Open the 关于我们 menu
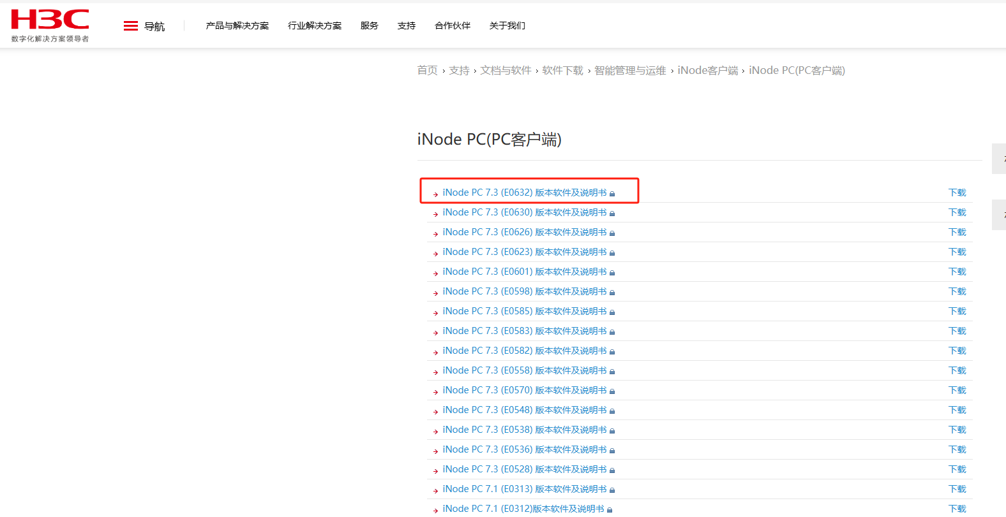Image resolution: width=1006 pixels, height=517 pixels. [x=507, y=25]
